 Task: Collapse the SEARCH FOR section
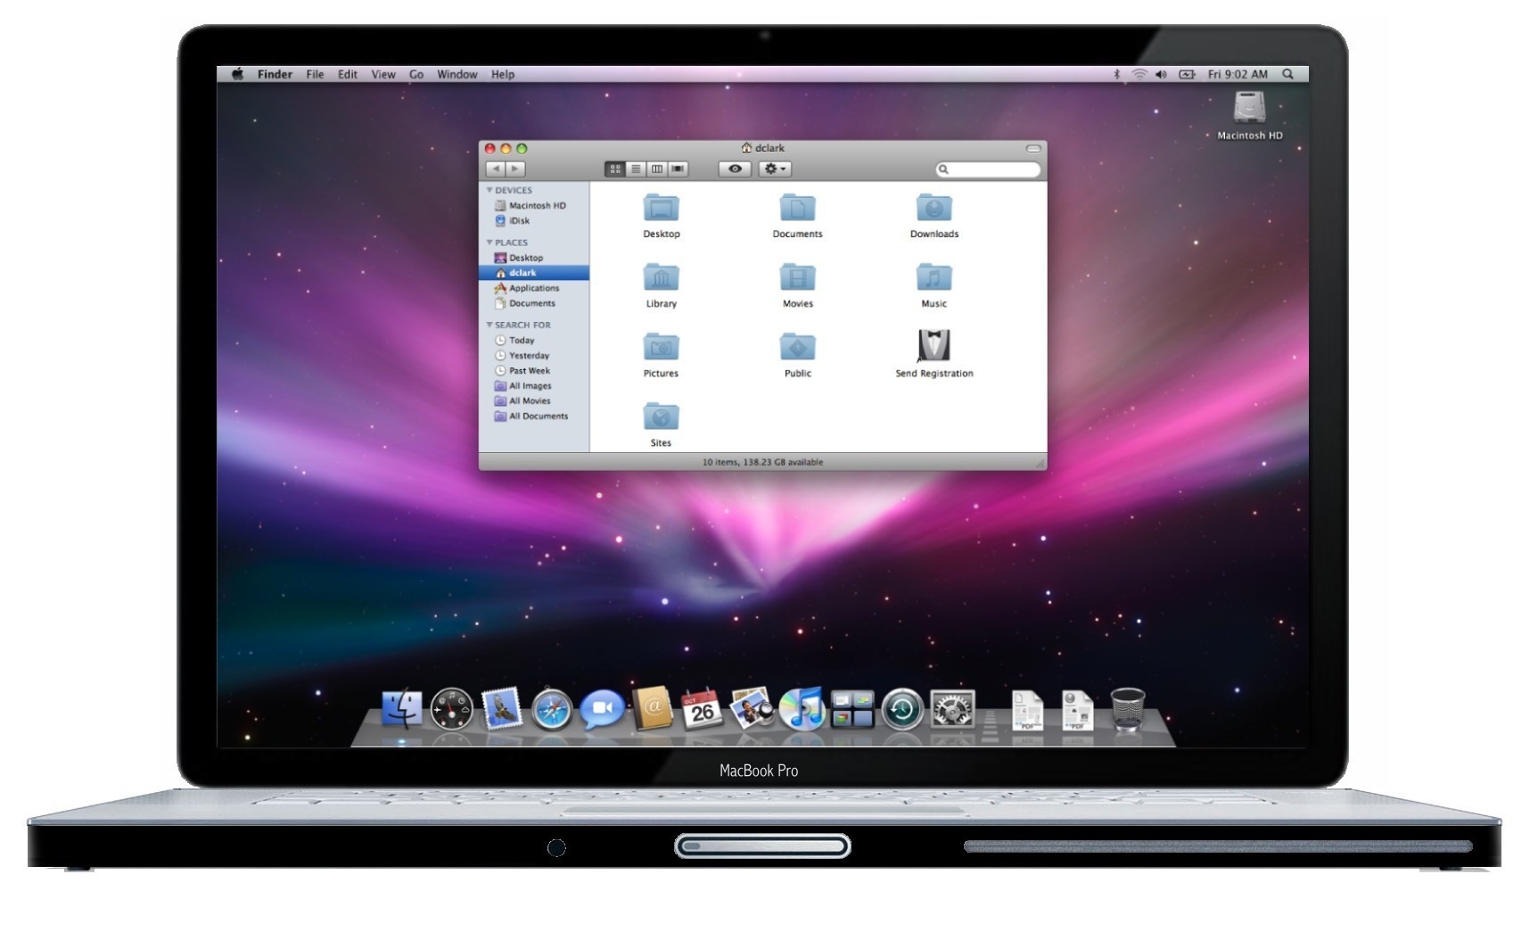pyautogui.click(x=489, y=325)
